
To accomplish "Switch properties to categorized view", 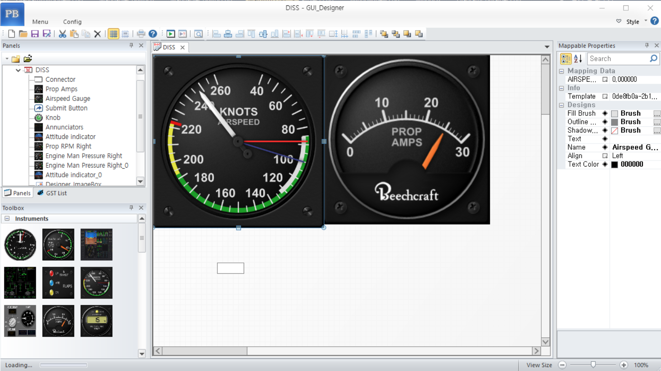I will pyautogui.click(x=566, y=59).
